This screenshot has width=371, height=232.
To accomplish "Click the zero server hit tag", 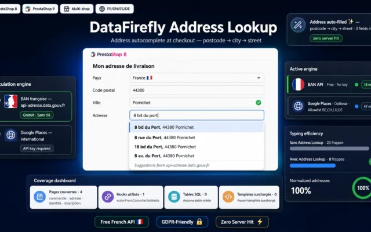I will [326, 38].
